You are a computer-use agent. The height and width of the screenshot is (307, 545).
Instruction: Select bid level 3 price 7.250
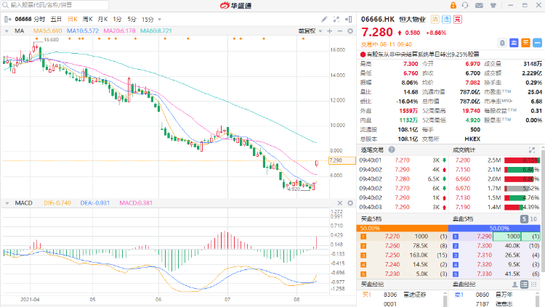(392, 255)
